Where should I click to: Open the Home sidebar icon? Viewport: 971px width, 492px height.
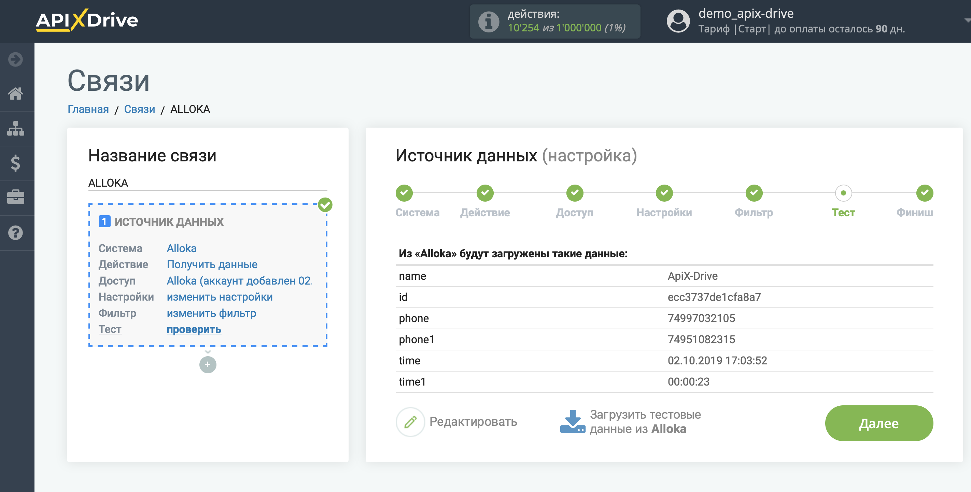(15, 93)
